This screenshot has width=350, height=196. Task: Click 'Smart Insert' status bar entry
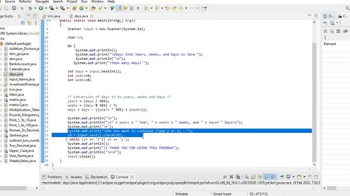(x=222, y=194)
